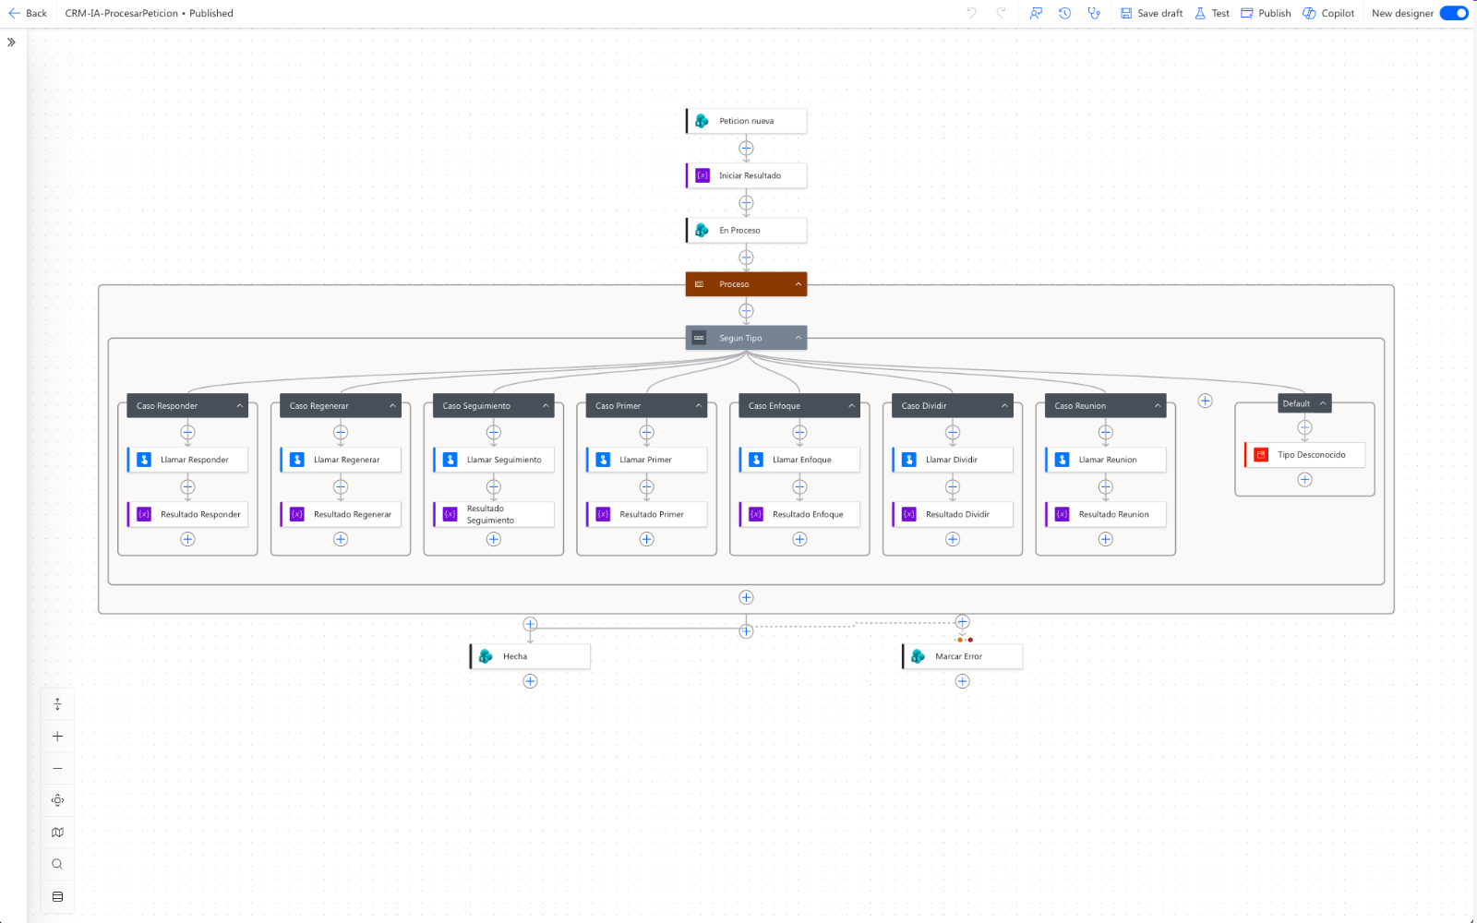
Task: Go Back to previous page
Action: pos(28,13)
